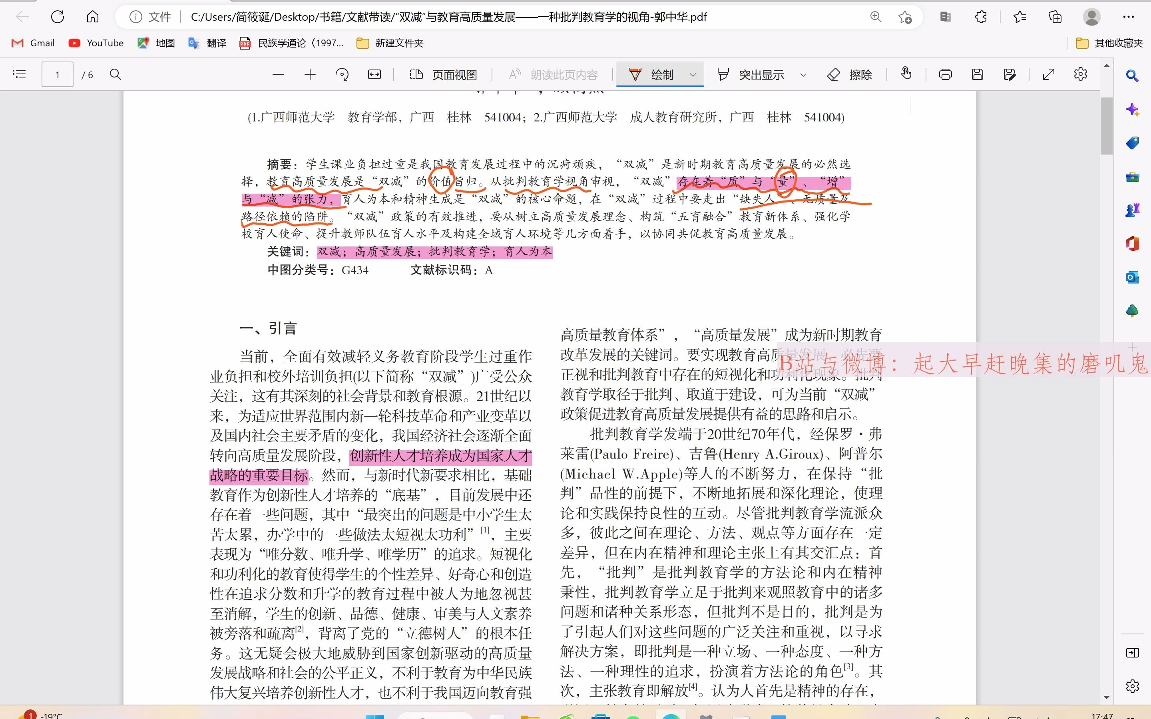Open the 页面视图 page view option
1151x719 pixels.
coord(443,75)
